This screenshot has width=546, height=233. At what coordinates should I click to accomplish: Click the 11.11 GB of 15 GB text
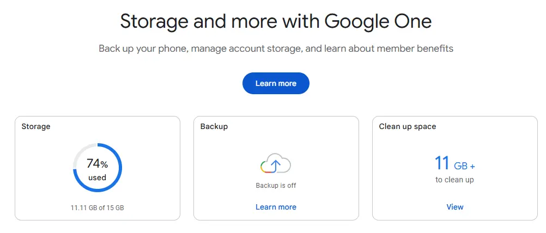[x=97, y=208]
